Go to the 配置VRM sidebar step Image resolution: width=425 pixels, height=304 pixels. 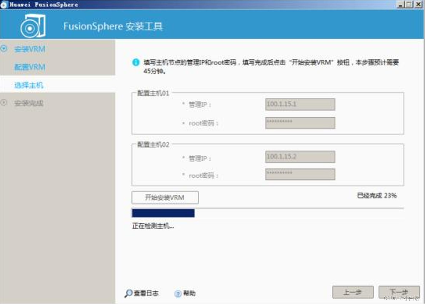coord(30,67)
